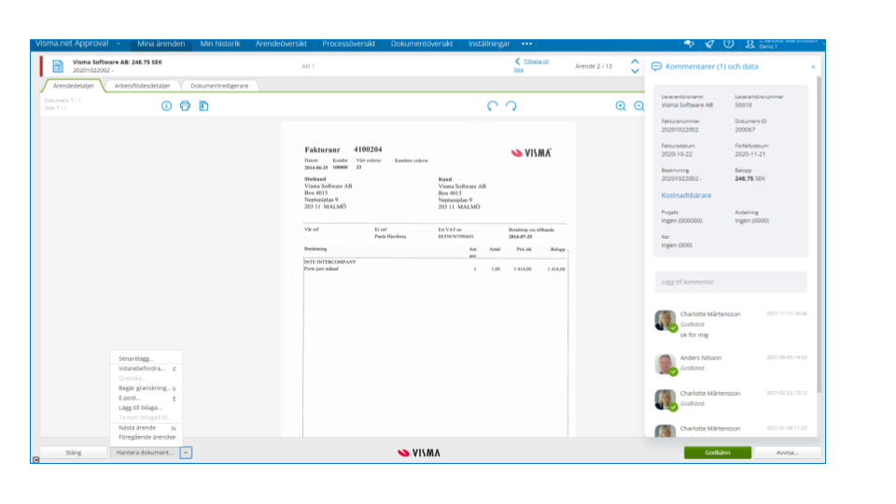The image size is (896, 504).
Task: Click the Projekt value Ingen (000000)
Action: pyautogui.click(x=681, y=220)
